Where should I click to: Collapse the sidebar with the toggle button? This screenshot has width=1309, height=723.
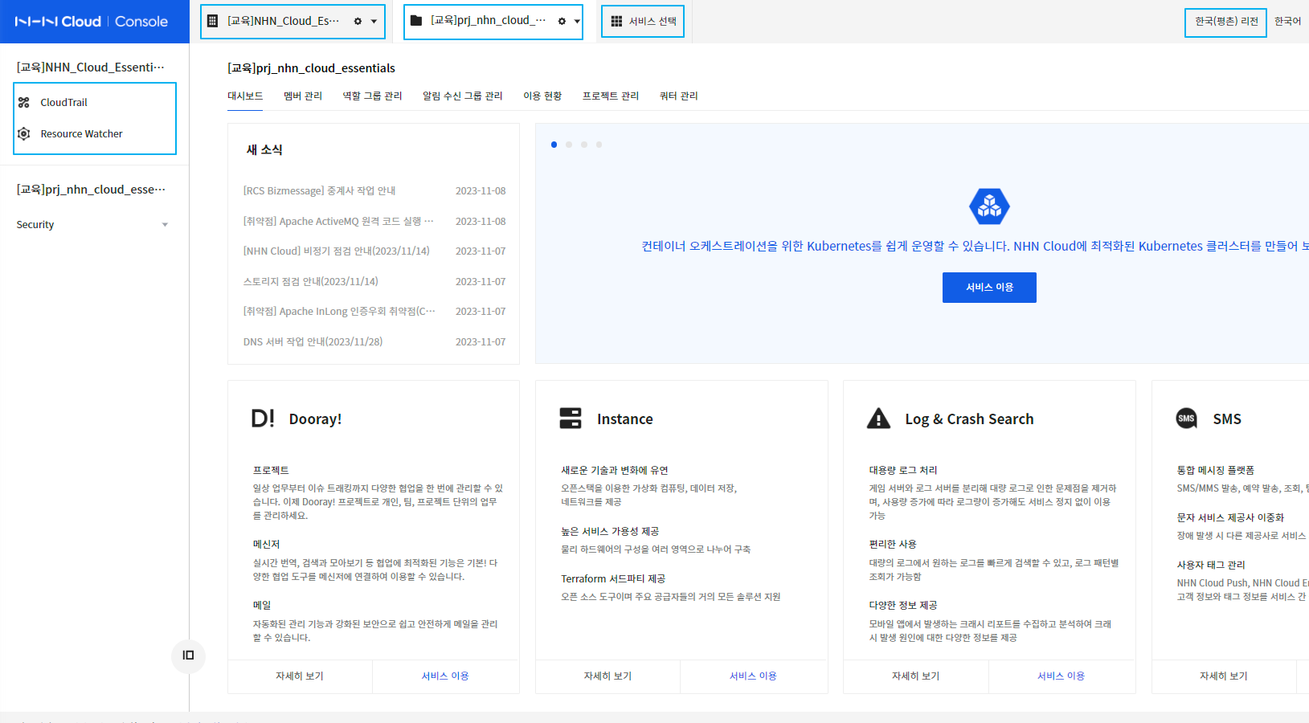coord(188,656)
